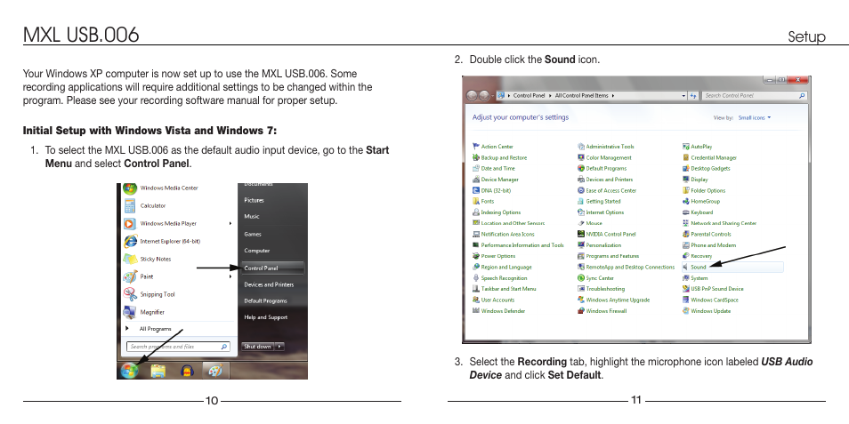Viewport: 849px width, 424px height.
Task: Click the Search programs and files box
Action: (x=178, y=347)
